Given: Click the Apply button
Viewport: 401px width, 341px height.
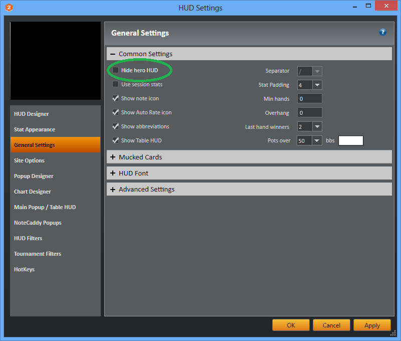Looking at the screenshot, I should [x=372, y=325].
